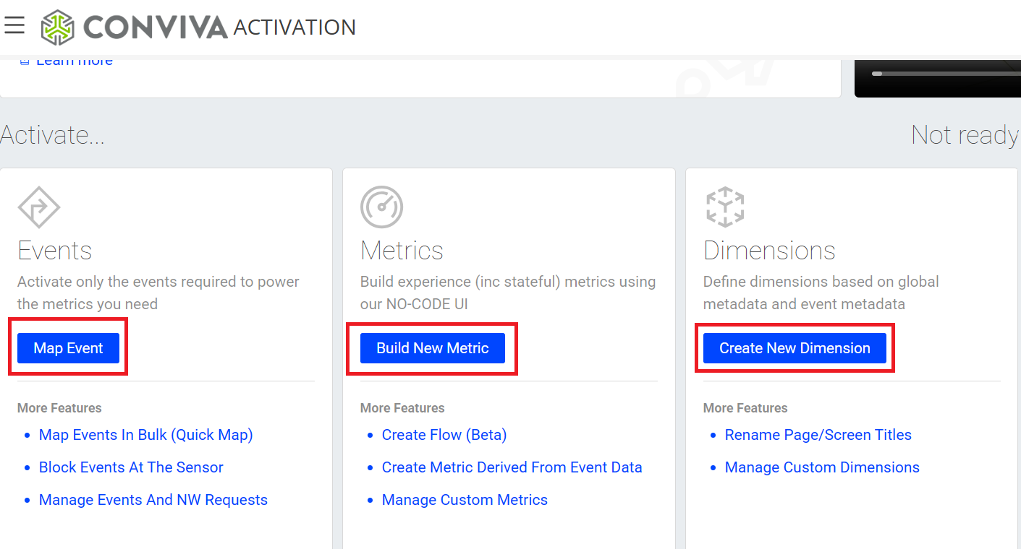Select Create Metric Derived From Event Data
Viewport: 1021px width, 549px height.
point(512,467)
